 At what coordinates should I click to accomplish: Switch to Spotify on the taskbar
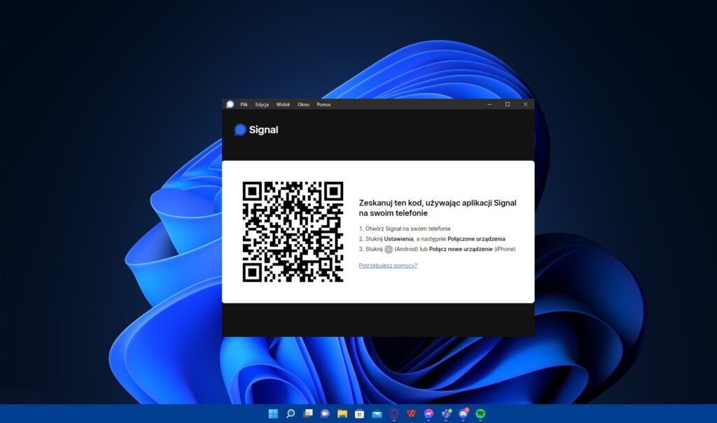coord(480,414)
